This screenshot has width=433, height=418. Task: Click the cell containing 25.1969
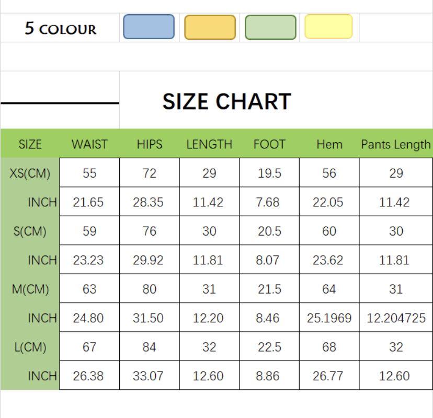pyautogui.click(x=329, y=318)
